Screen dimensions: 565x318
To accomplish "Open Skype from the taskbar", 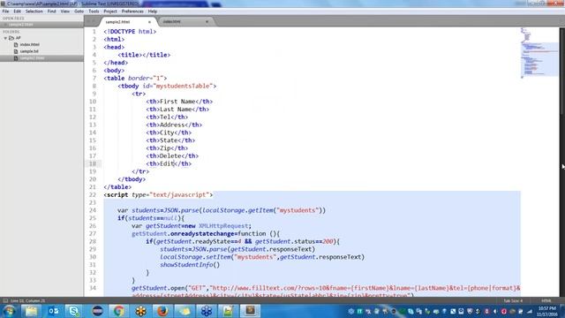I will point(74,311).
